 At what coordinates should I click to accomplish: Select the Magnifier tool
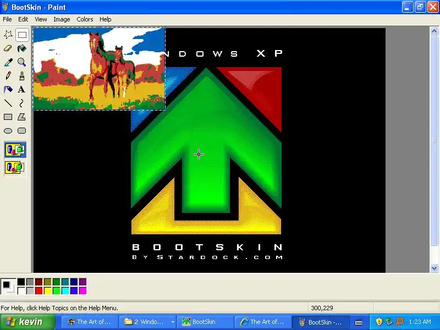point(22,62)
